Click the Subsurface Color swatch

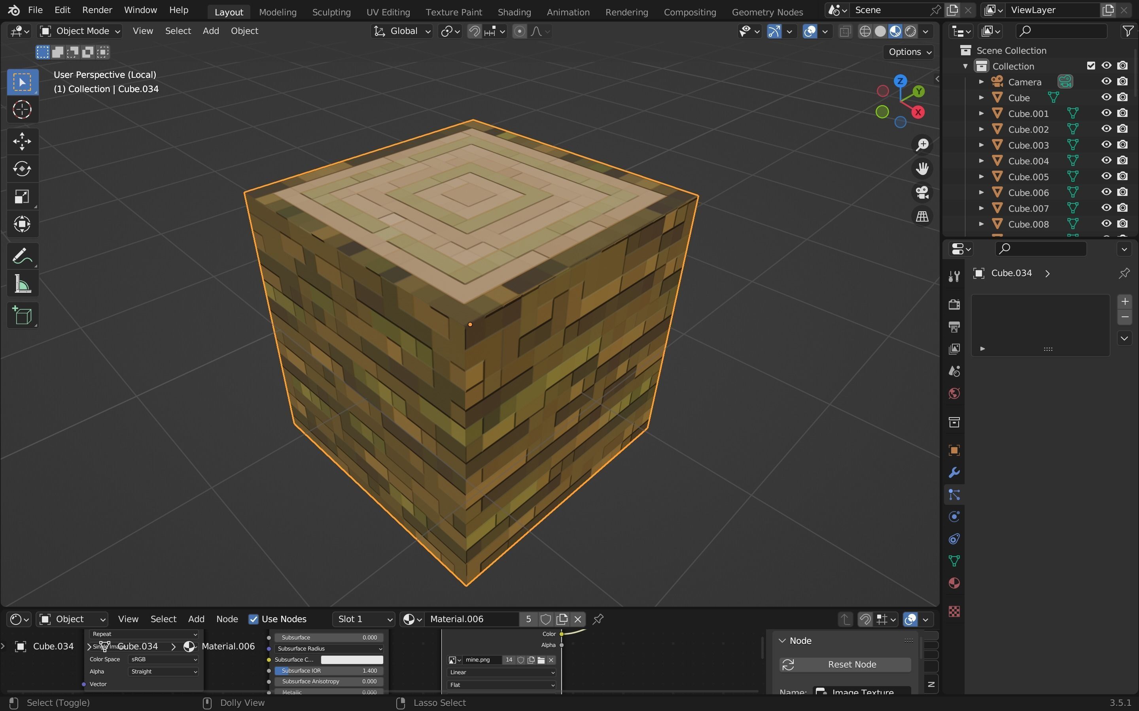[x=352, y=660]
